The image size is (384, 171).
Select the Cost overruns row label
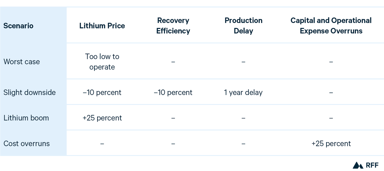tap(27, 144)
